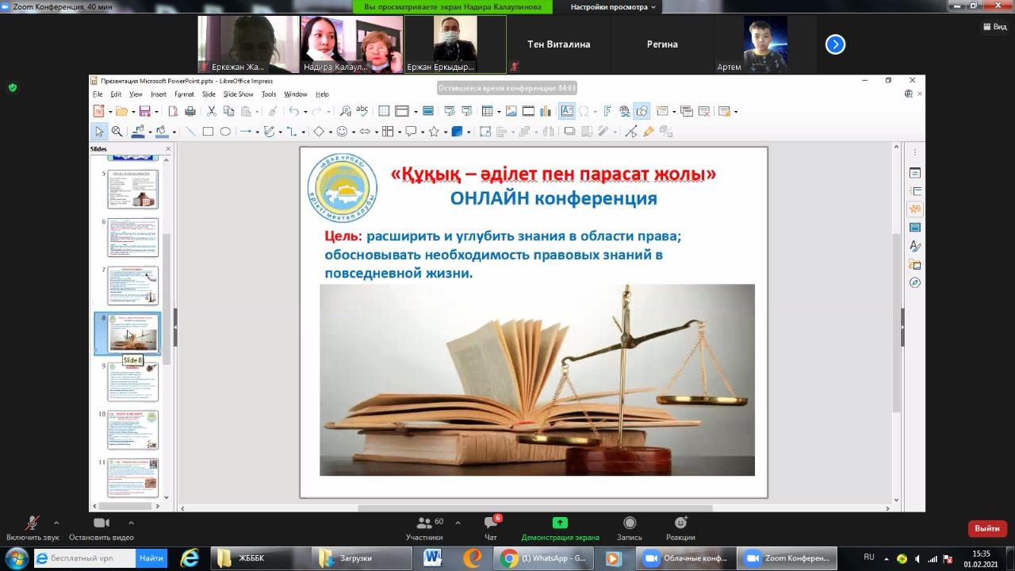Image resolution: width=1015 pixels, height=571 pixels.
Task: Select slide 10 thumbnail in Slides panel
Action: point(132,430)
